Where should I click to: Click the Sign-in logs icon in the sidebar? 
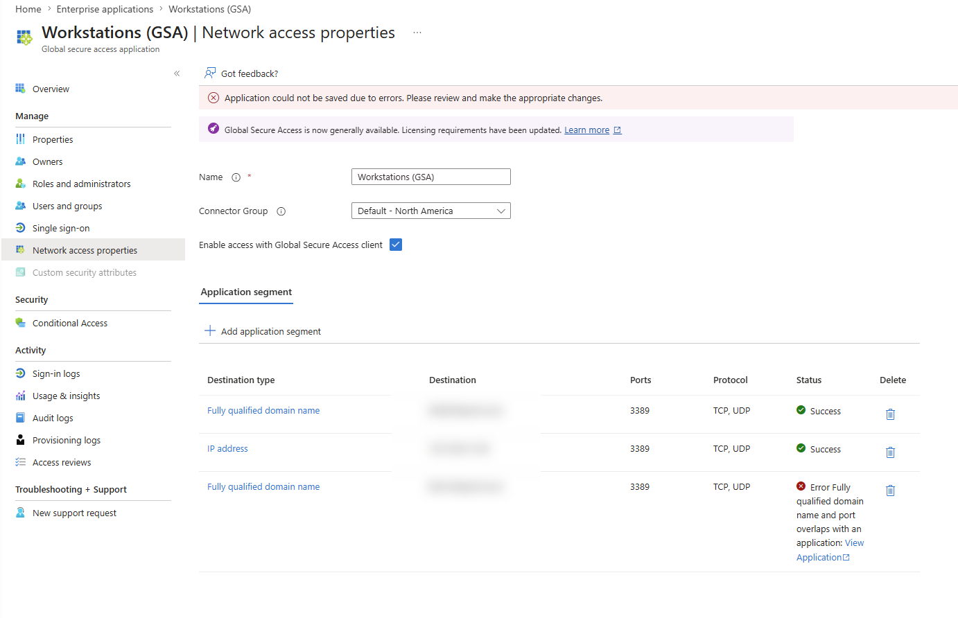tap(21, 373)
